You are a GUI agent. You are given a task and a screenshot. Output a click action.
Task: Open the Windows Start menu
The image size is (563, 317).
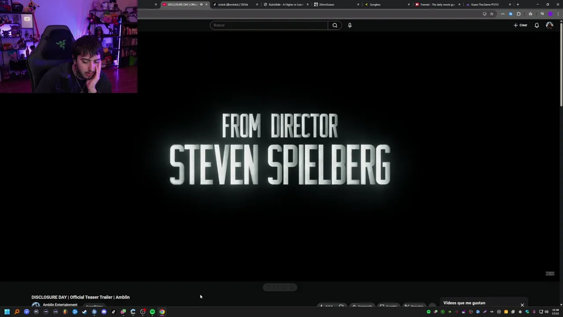pyautogui.click(x=7, y=312)
